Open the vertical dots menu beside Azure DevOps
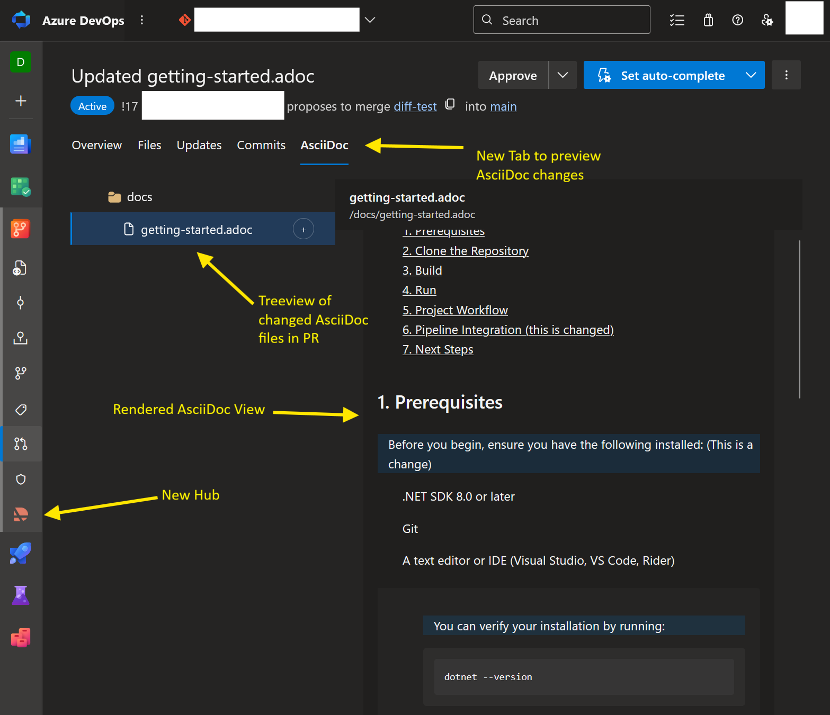Screen dimensions: 830x715 coord(141,20)
